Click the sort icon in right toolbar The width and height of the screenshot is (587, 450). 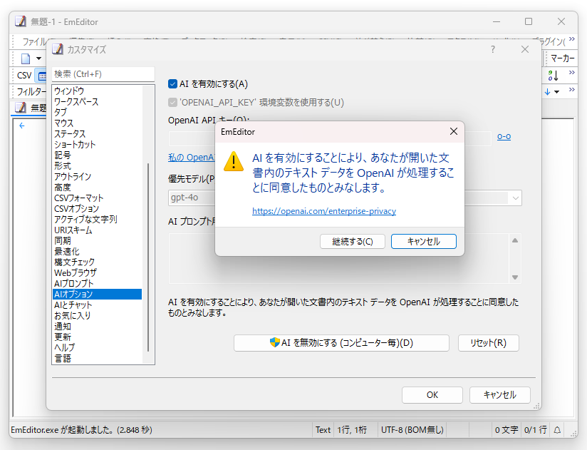pyautogui.click(x=554, y=76)
